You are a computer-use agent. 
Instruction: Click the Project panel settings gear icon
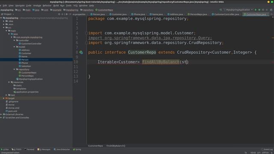tap(67, 14)
